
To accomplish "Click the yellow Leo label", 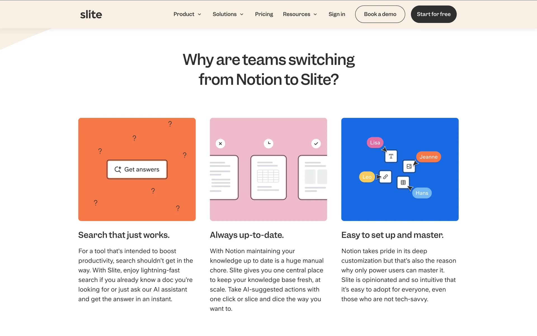I will (x=367, y=177).
